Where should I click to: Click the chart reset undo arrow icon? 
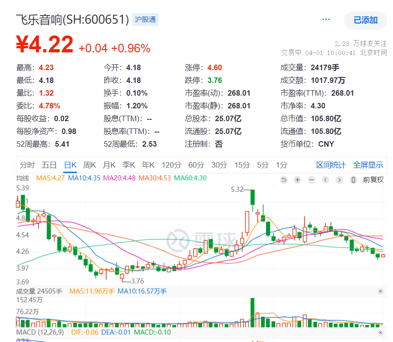click(284, 180)
